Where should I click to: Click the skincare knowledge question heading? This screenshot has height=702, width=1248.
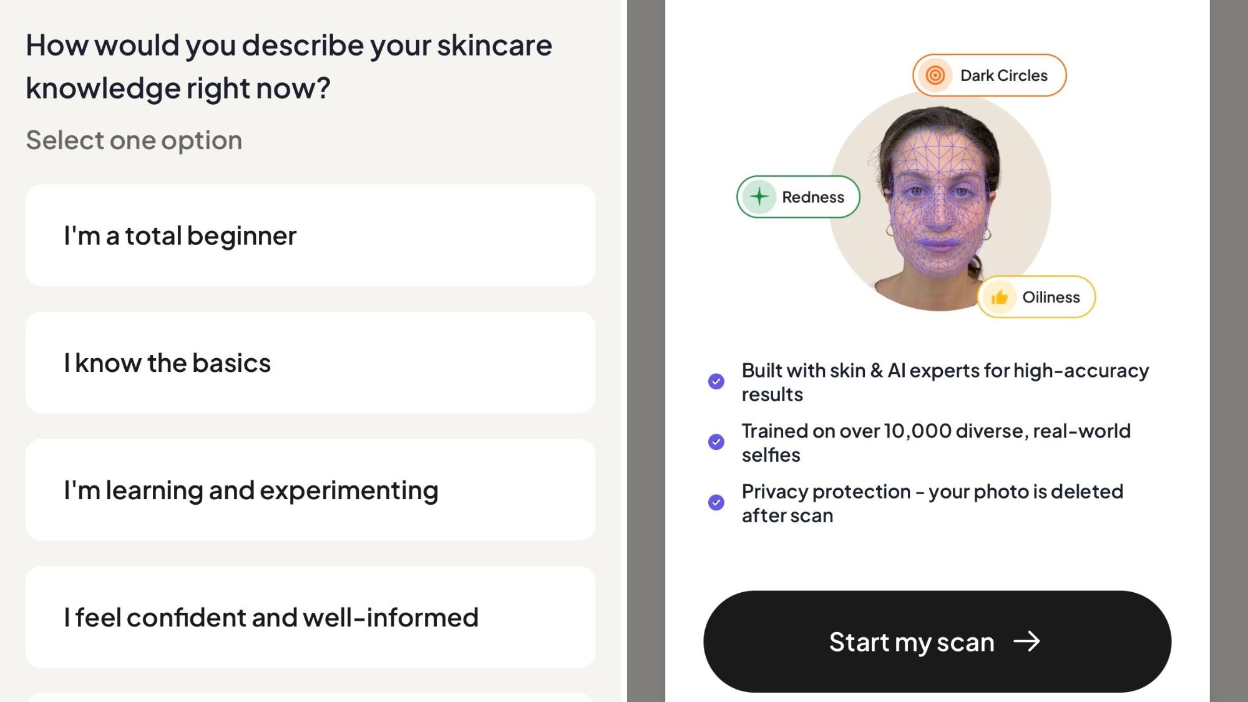pyautogui.click(x=289, y=67)
